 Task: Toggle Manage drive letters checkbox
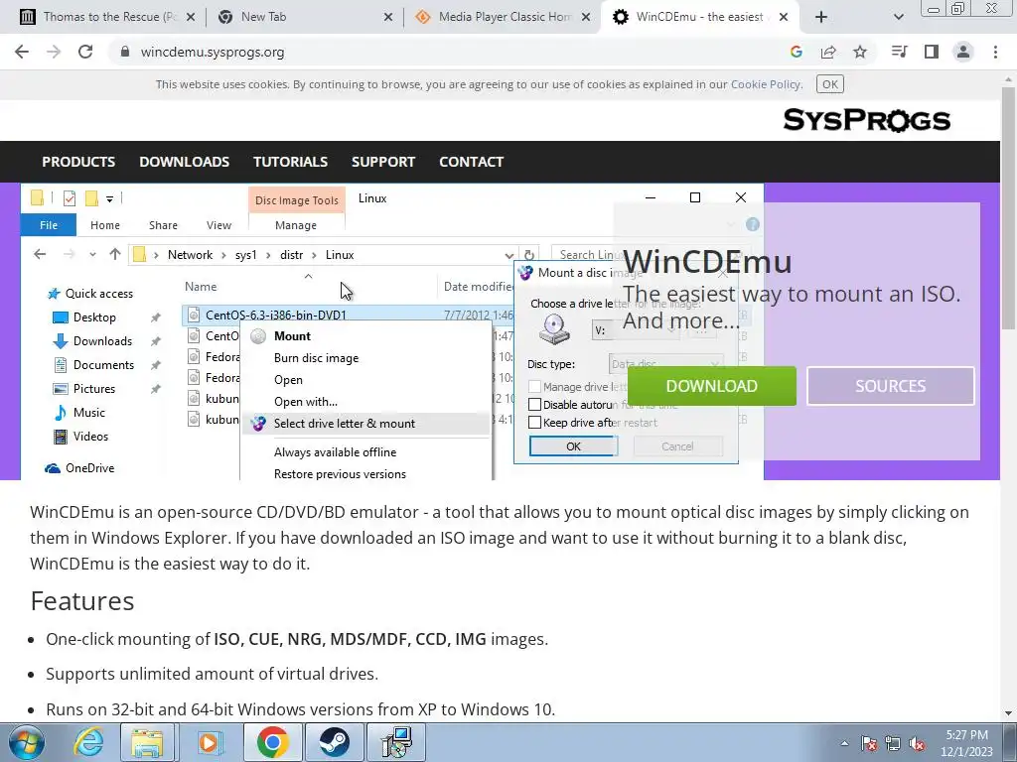[534, 387]
